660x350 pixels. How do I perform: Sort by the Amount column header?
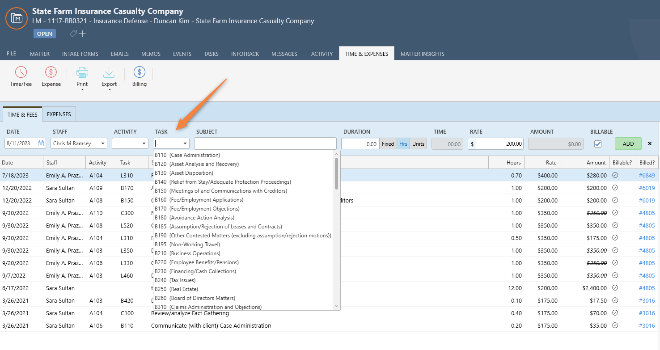click(584, 163)
